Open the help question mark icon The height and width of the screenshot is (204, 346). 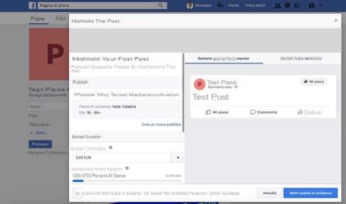pos(311,5)
